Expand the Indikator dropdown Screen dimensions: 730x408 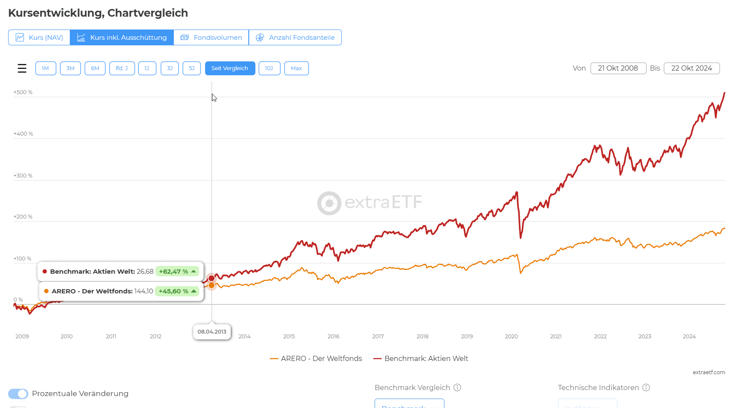point(587,405)
